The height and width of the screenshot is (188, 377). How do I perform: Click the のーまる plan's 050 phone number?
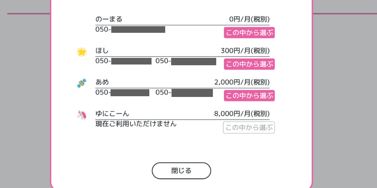coord(130,29)
